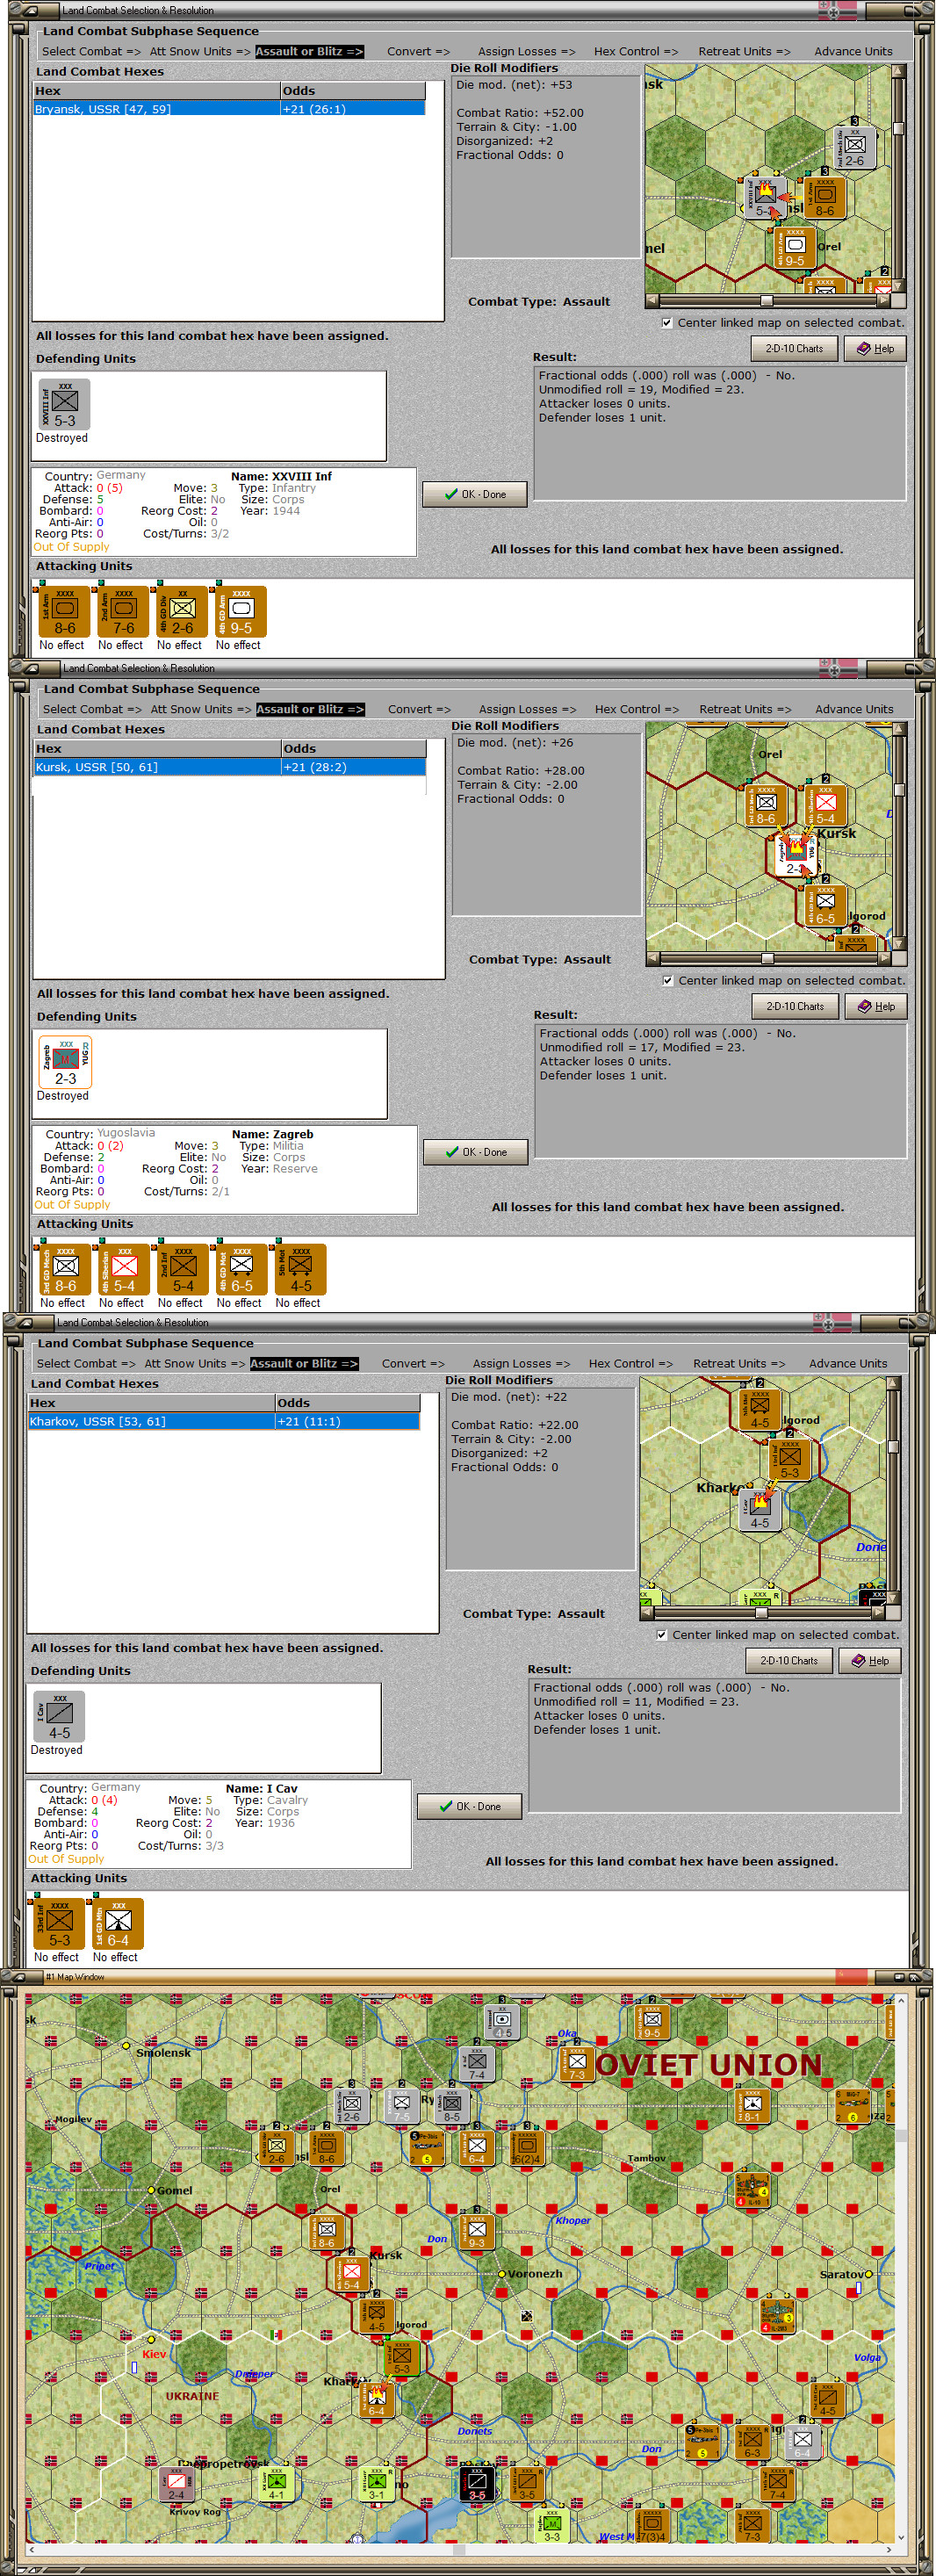936x2576 pixels.
Task: Choose the 4-5 attacking unit in Kursk dialog's unit list
Action: [301, 1270]
